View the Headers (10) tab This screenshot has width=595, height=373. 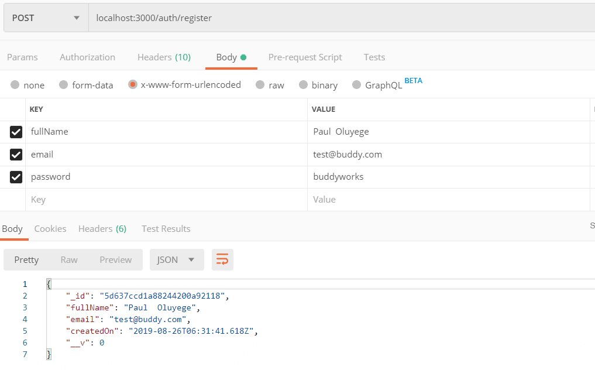click(164, 57)
